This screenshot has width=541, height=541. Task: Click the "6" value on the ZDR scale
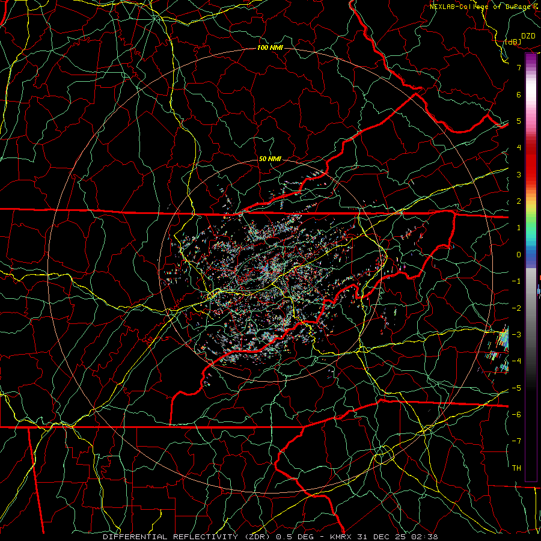point(519,94)
